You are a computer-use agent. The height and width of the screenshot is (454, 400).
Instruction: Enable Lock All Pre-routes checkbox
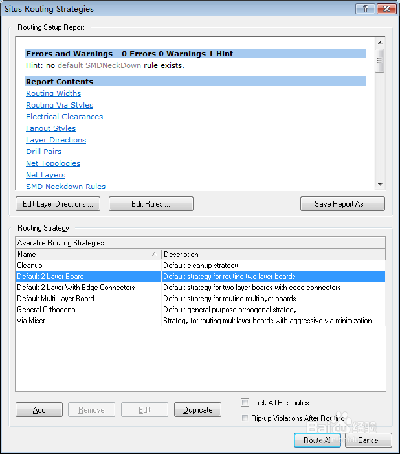point(245,402)
